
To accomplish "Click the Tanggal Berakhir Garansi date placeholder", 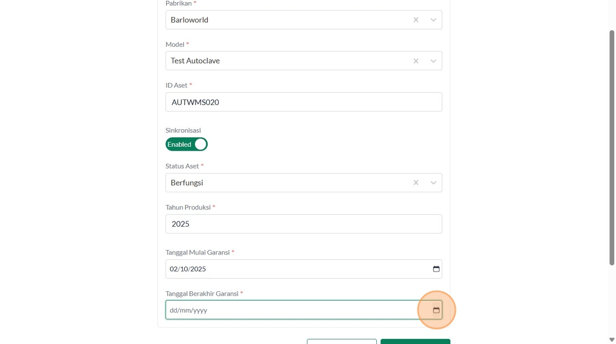I will click(189, 310).
